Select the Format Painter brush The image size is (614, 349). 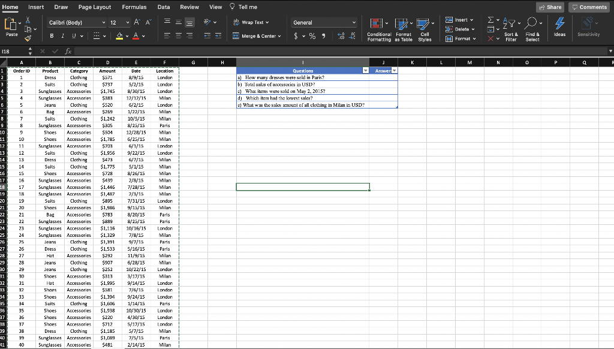pos(28,38)
